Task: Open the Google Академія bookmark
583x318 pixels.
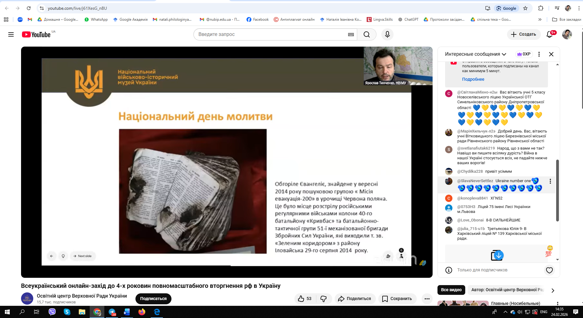Action: 130,19
